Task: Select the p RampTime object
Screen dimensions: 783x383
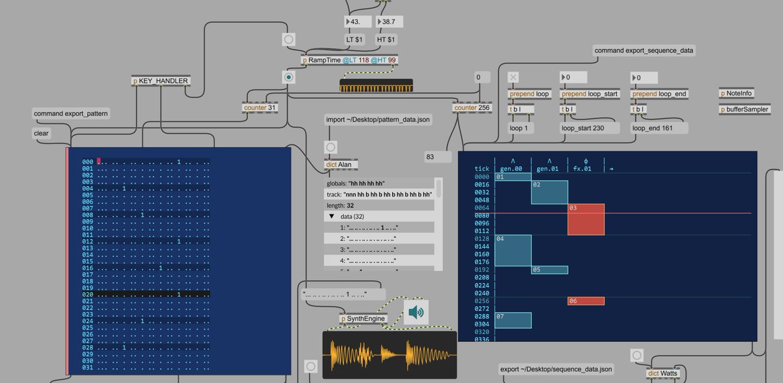Action: (350, 60)
